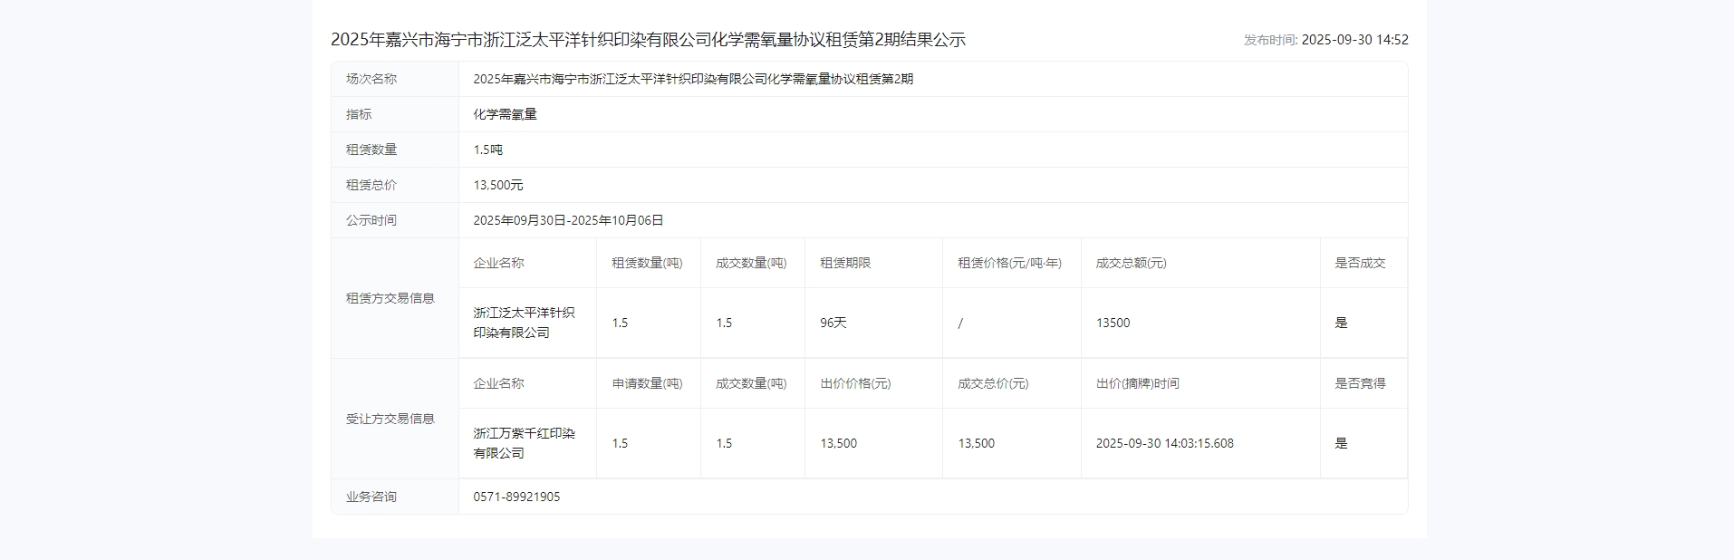This screenshot has height=560, width=1734.
Task: Click the 成交总额(元) column header
Action: tap(1131, 263)
